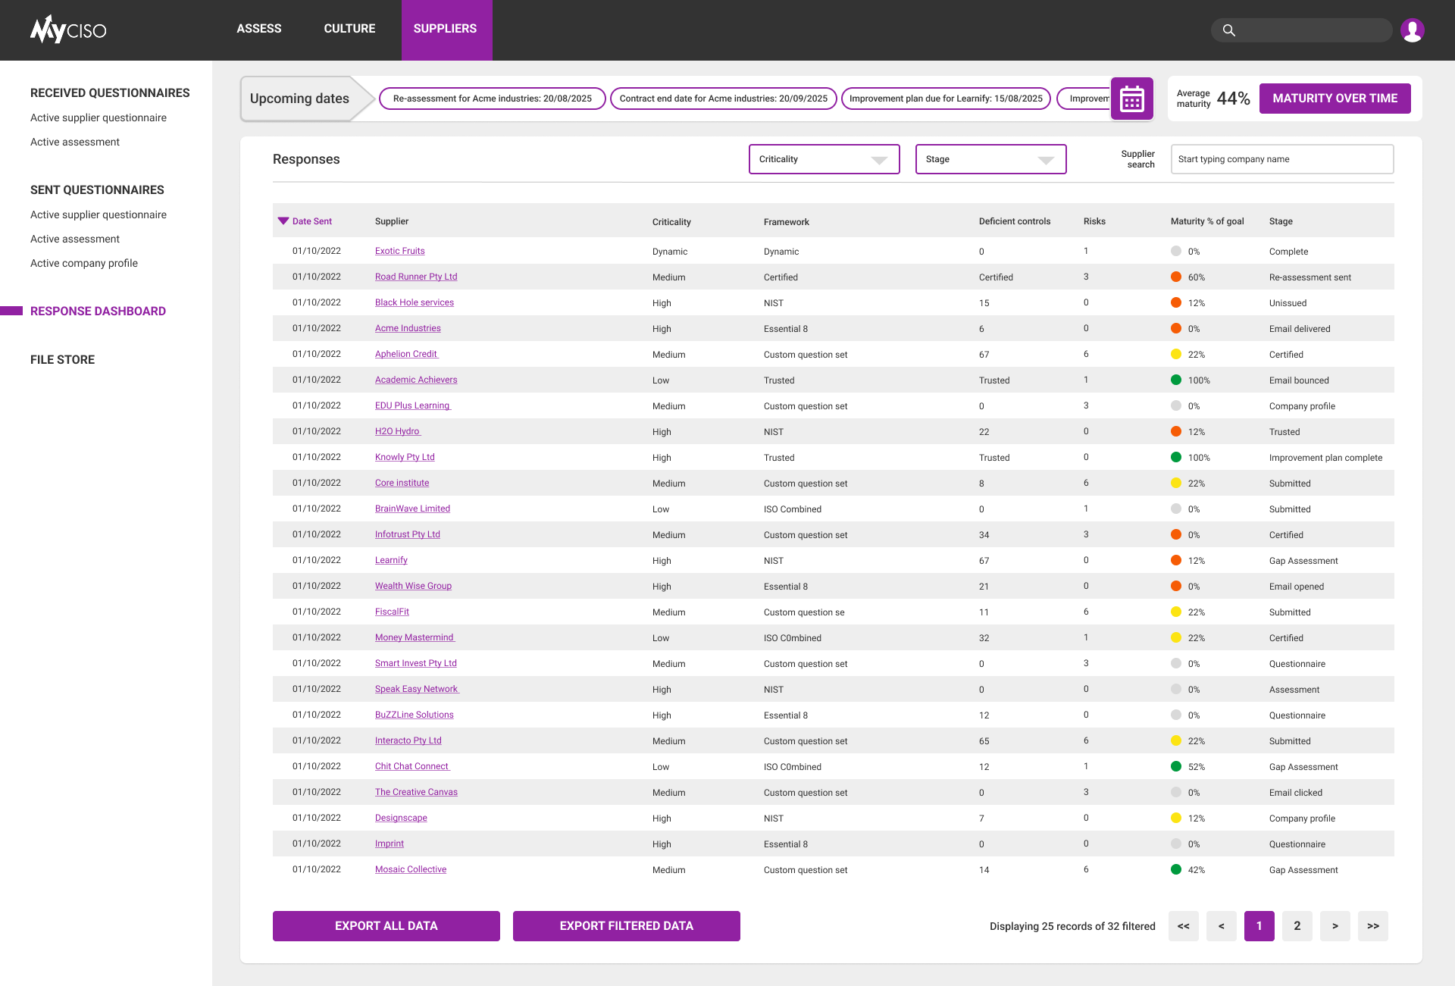Jump to first page of results
The width and height of the screenshot is (1455, 986).
(1183, 926)
